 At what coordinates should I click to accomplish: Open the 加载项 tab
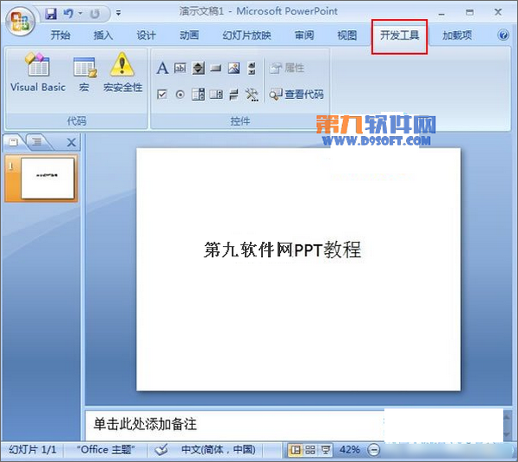(457, 35)
